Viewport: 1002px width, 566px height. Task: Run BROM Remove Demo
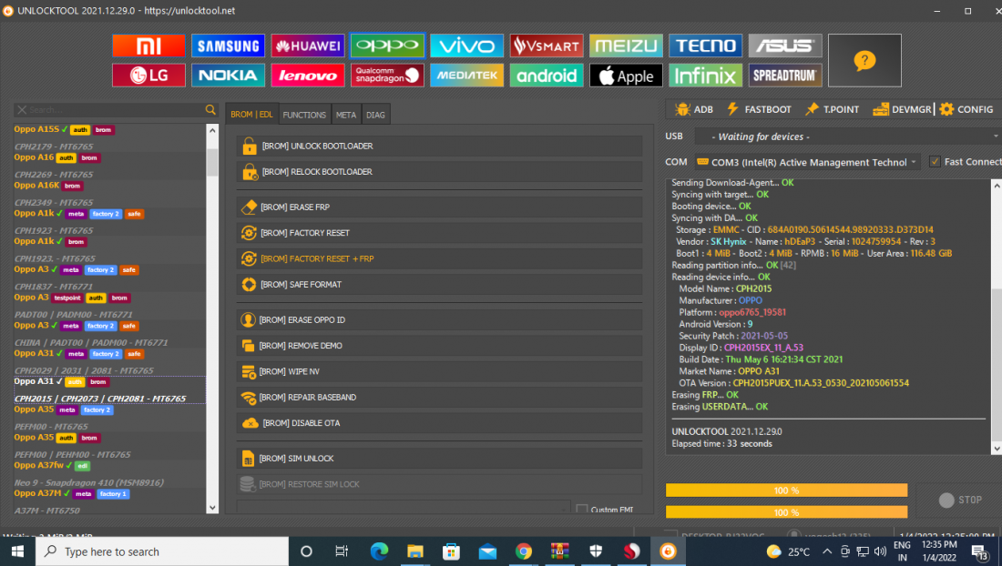coord(439,346)
